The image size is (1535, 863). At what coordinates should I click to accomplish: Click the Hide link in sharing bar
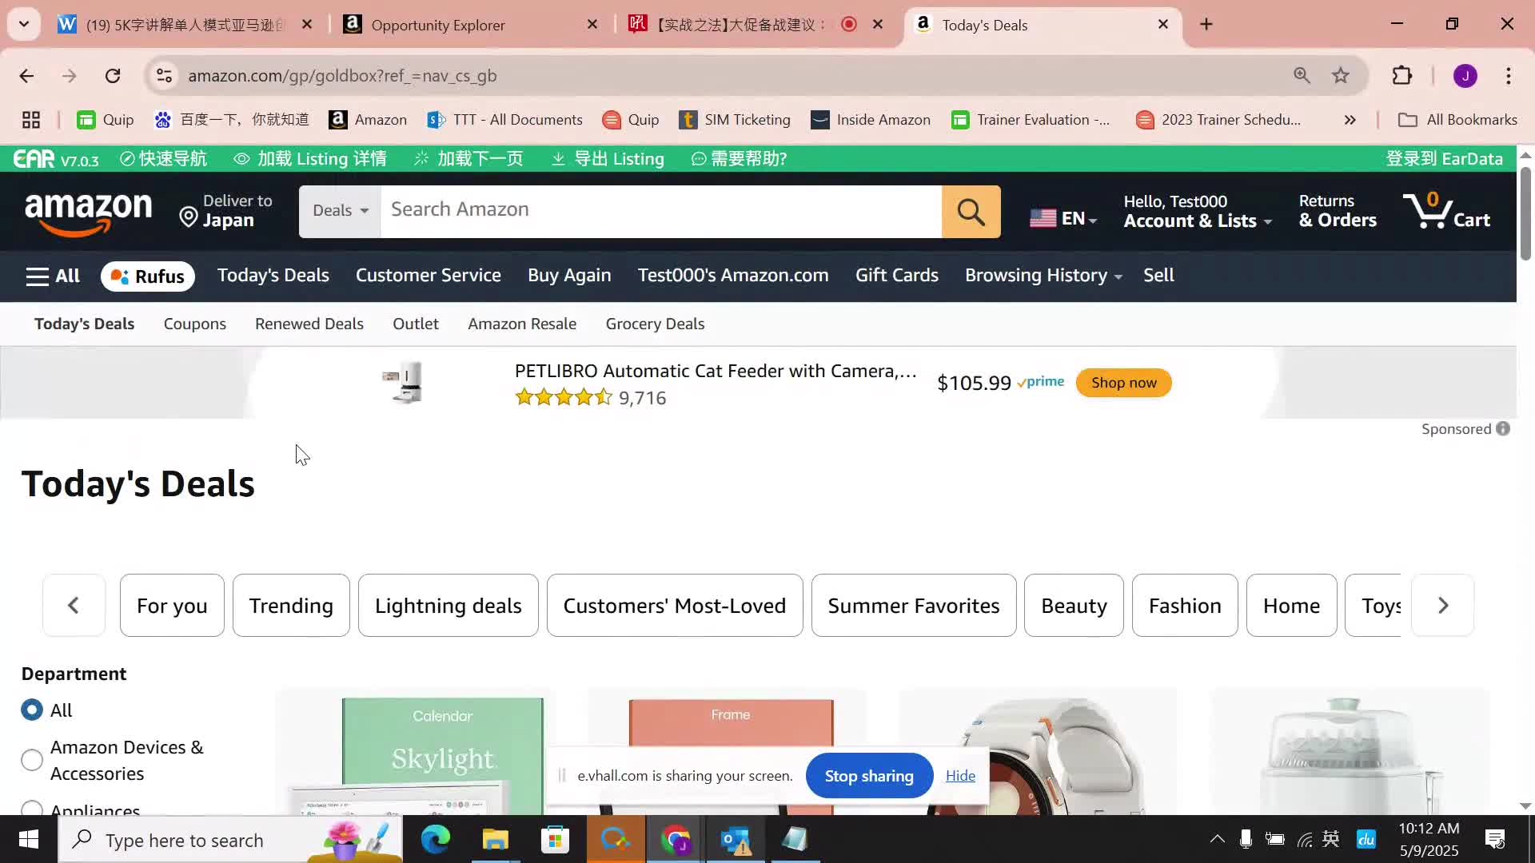pos(960,776)
